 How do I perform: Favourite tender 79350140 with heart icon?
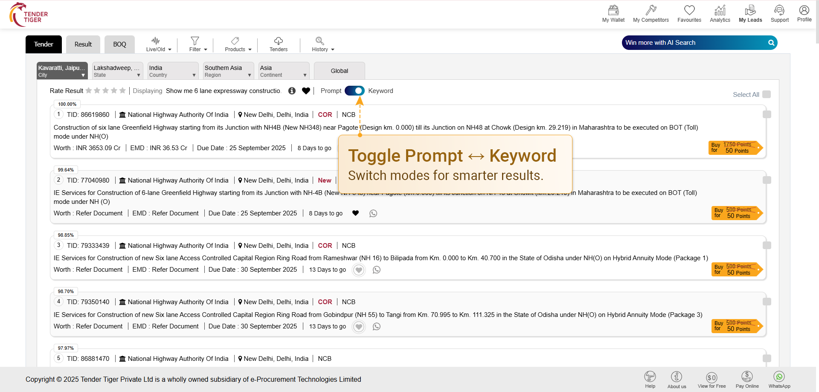coord(359,327)
